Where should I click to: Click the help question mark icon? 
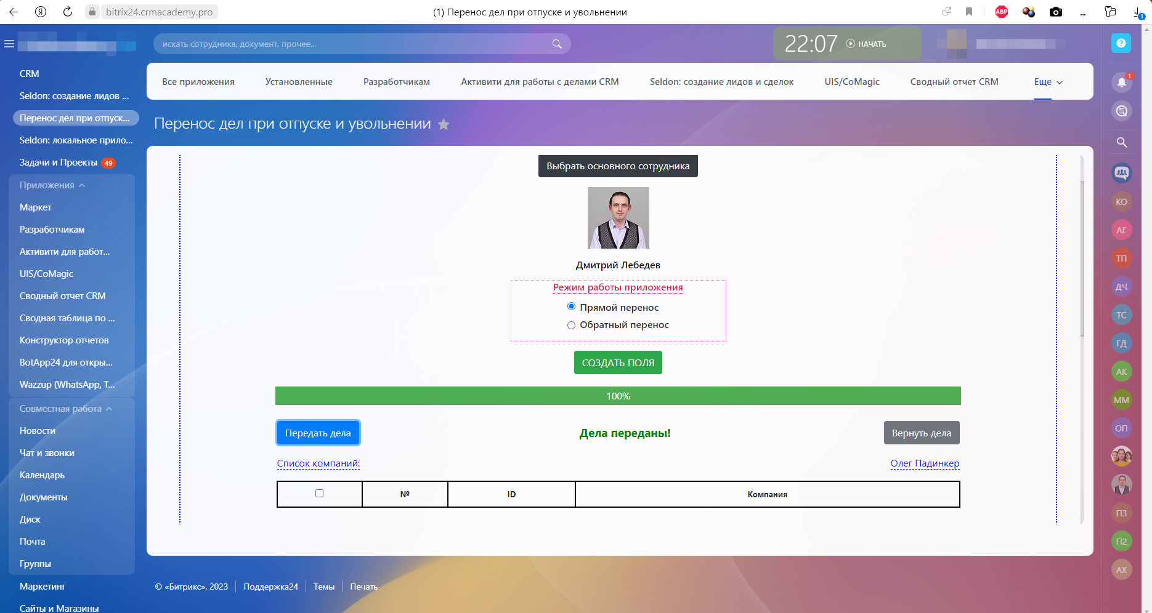tap(1121, 43)
